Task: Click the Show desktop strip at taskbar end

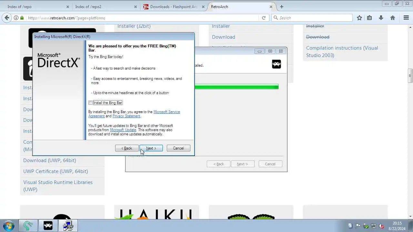Action: pos(410,226)
